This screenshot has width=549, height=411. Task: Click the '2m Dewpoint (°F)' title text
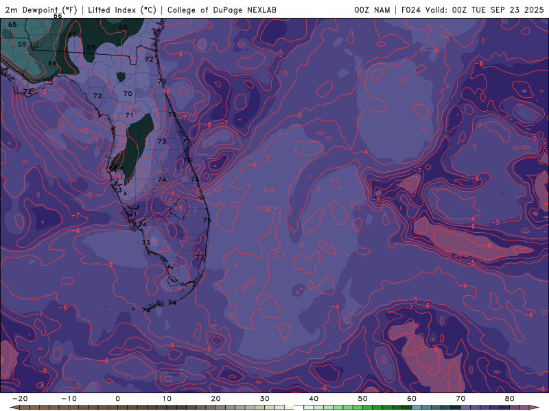40,10
